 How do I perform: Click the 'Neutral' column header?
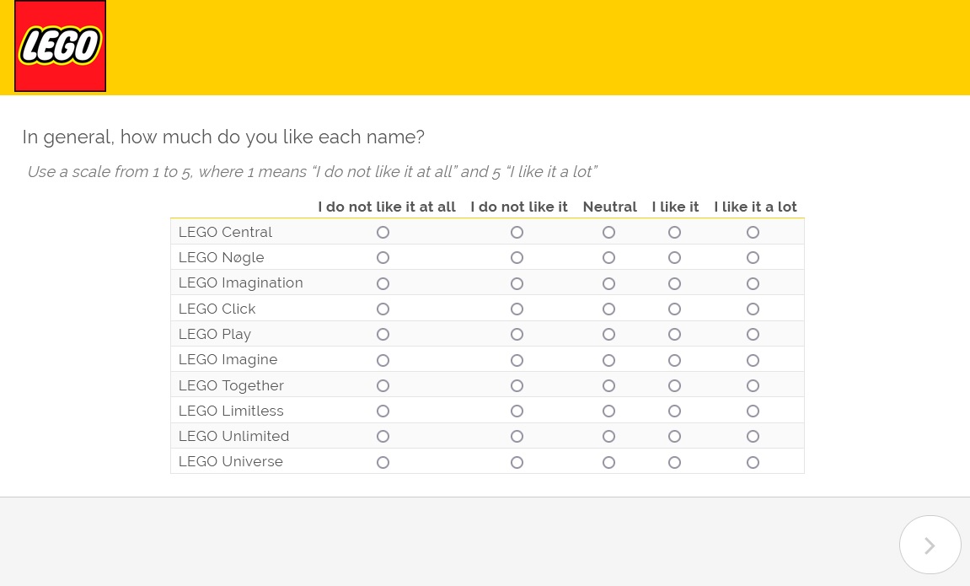tap(609, 207)
